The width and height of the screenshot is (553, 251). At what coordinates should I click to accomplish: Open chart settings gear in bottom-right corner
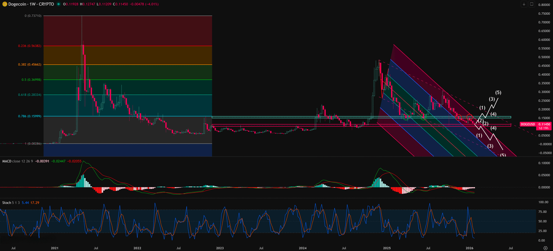coord(545,248)
